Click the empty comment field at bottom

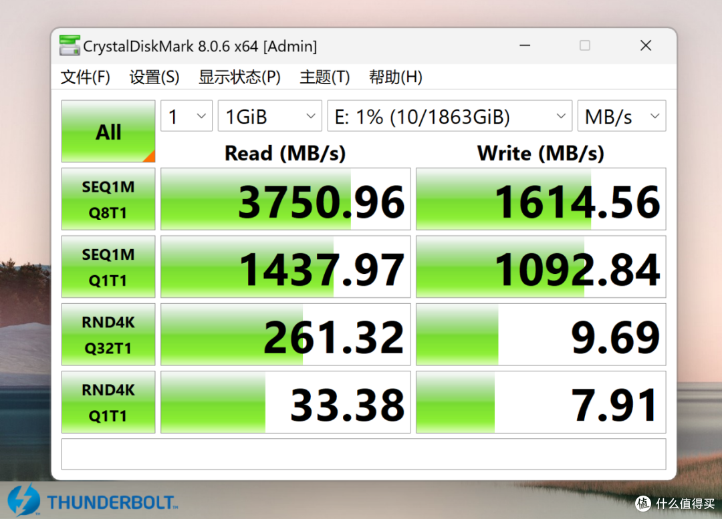pos(364,454)
